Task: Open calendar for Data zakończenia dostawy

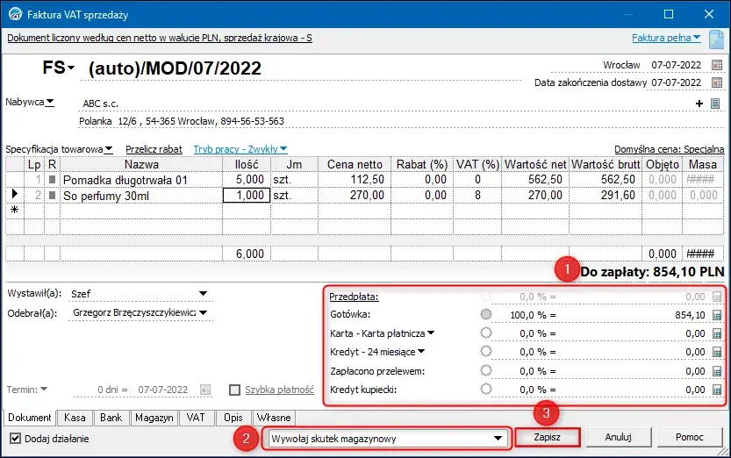Action: (x=717, y=83)
